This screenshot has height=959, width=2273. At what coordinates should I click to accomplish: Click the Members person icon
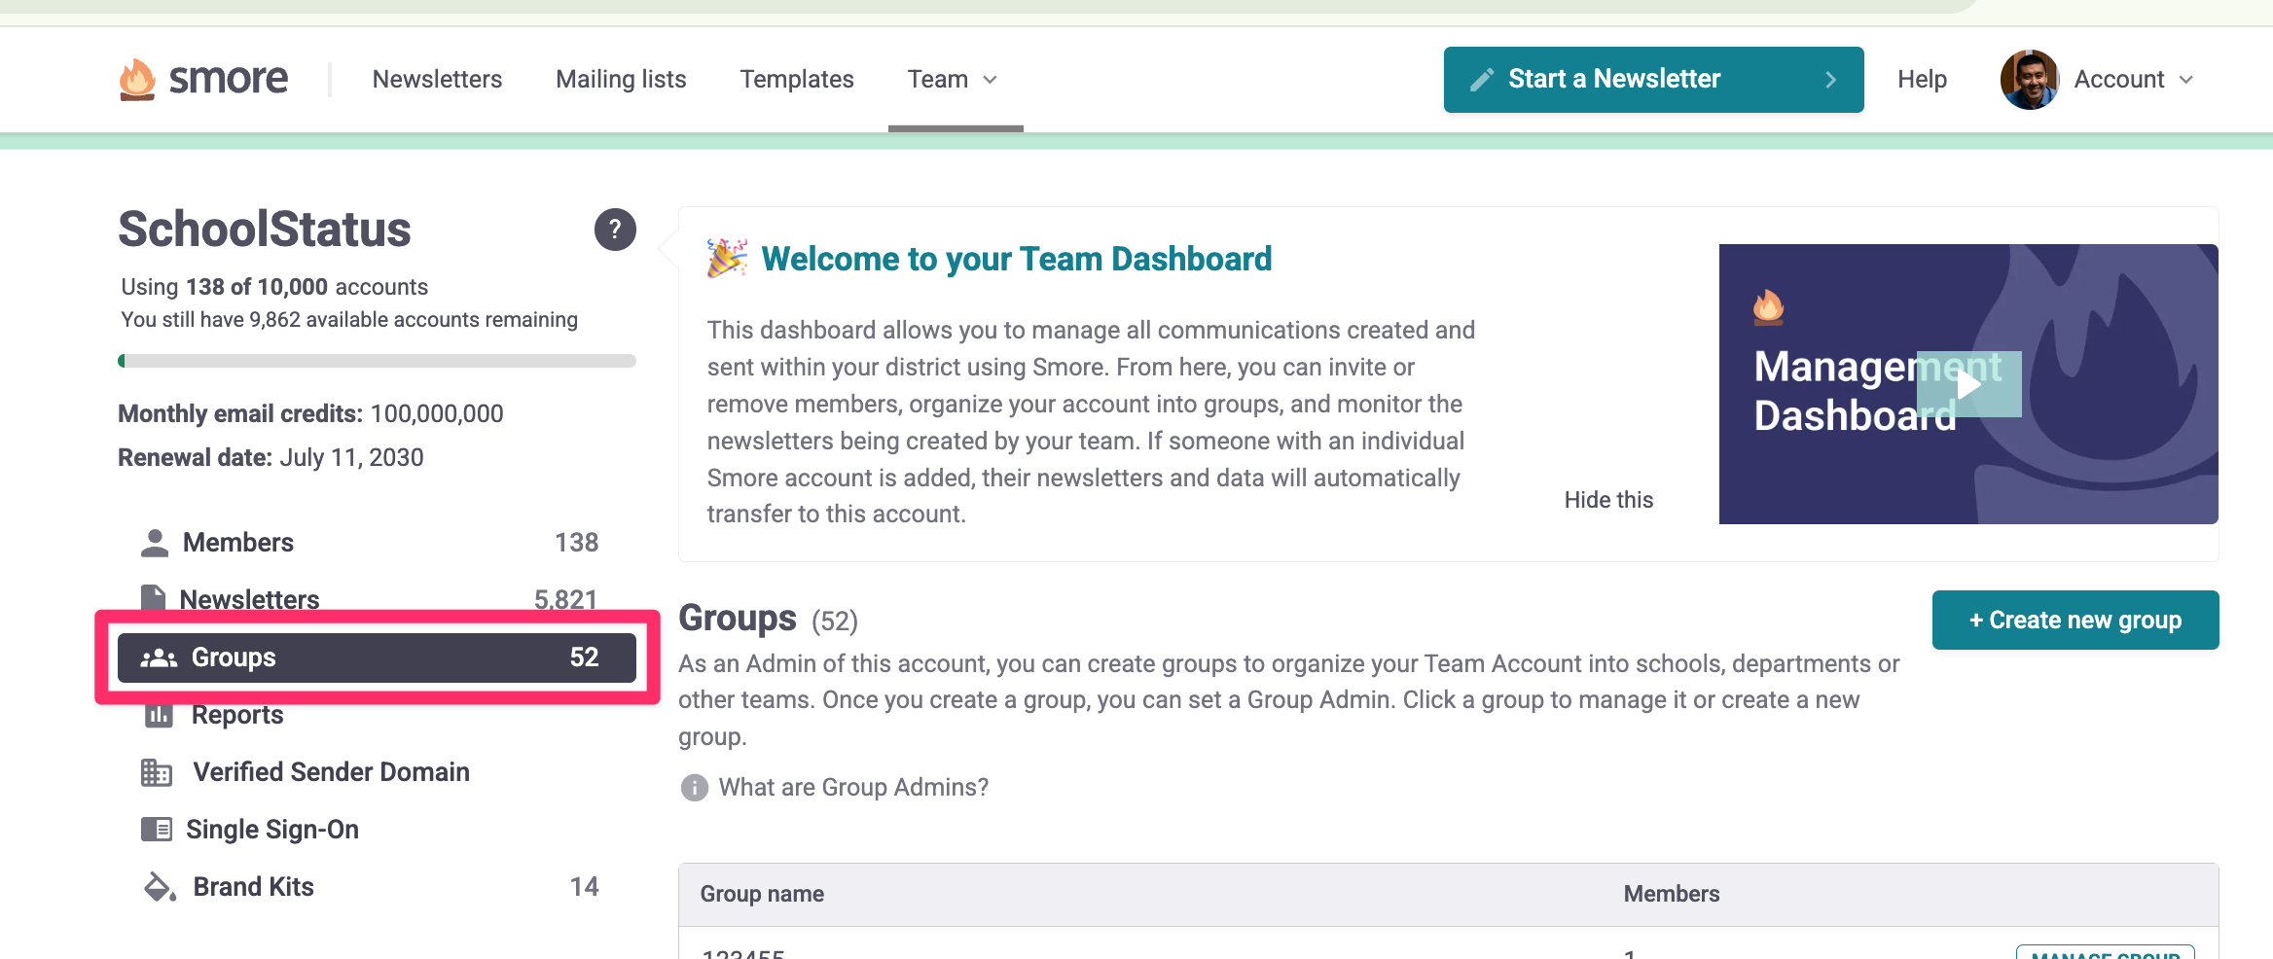(155, 543)
